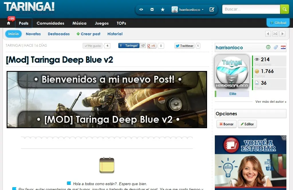Image resolution: width=293 pixels, height=190 pixels.
Task: Click the Twittear button
Action: pos(185,46)
